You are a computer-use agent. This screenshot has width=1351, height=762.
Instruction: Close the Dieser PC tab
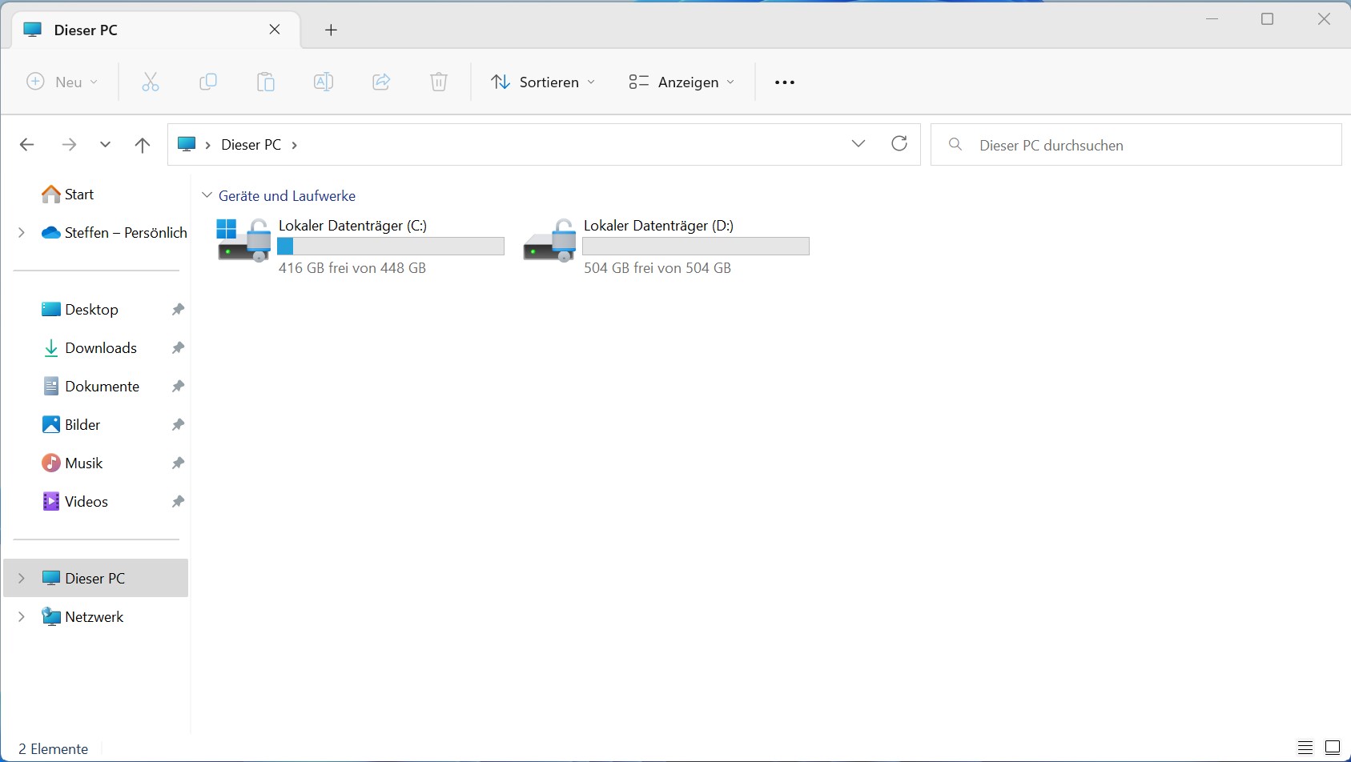275,30
